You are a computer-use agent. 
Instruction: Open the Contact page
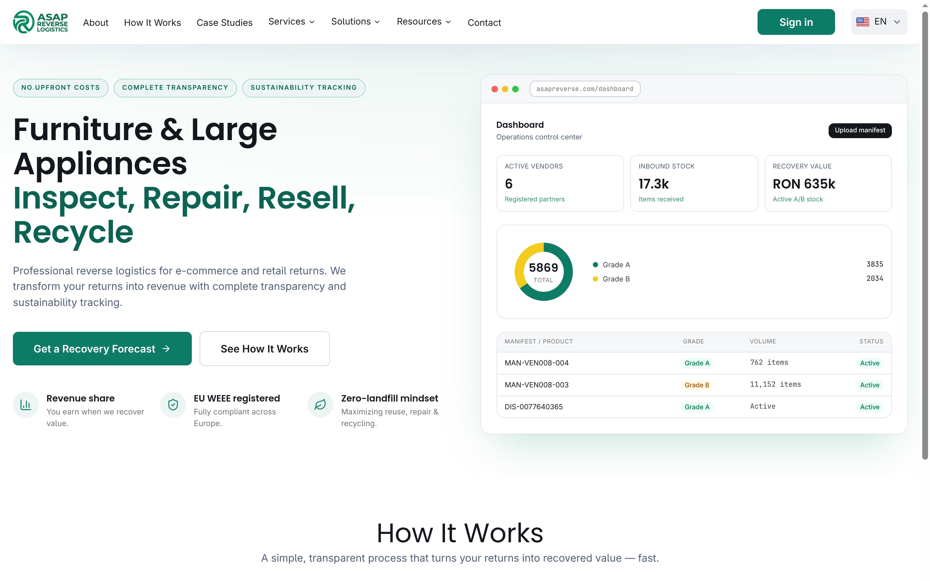[x=484, y=23]
